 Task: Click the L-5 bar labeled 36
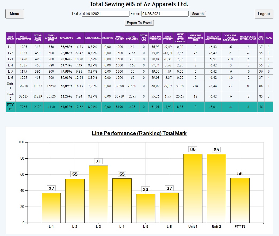point(146,208)
